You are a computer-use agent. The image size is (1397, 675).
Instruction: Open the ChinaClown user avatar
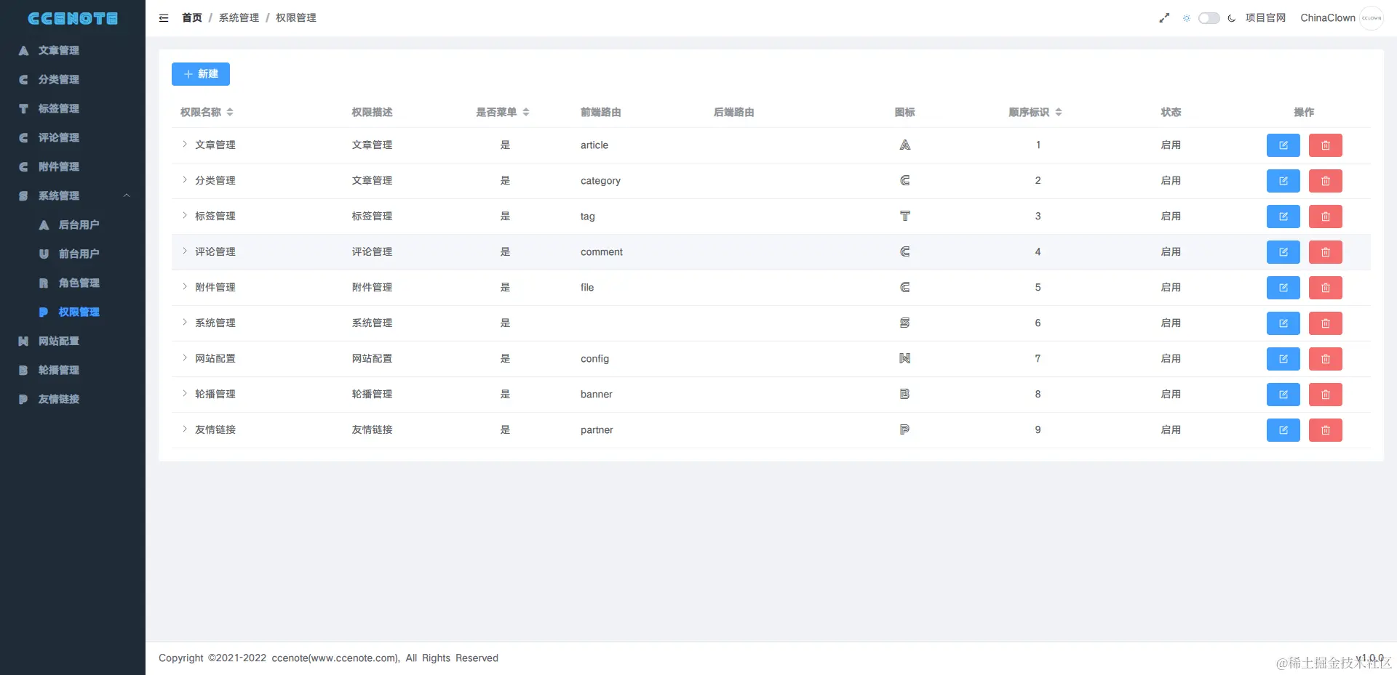pyautogui.click(x=1372, y=18)
